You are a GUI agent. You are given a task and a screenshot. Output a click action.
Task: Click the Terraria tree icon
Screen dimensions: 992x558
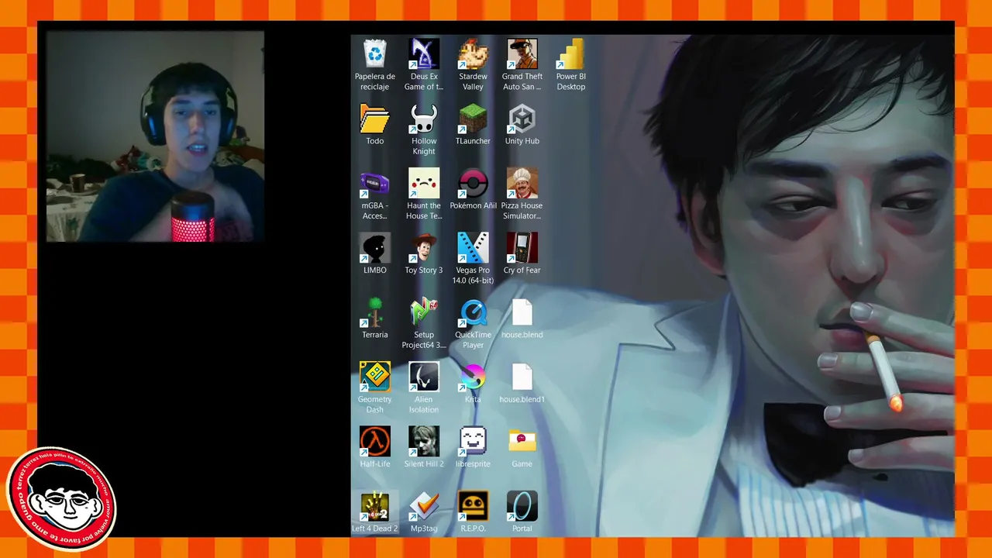(x=375, y=312)
